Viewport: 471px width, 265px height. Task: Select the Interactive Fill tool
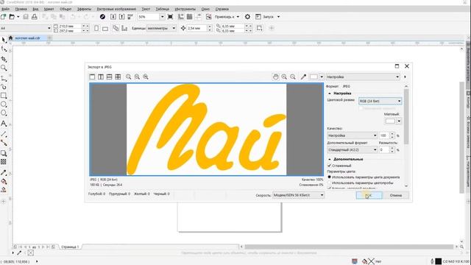click(x=4, y=181)
